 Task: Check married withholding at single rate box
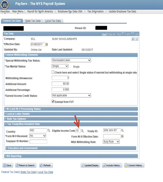(x=53, y=72)
